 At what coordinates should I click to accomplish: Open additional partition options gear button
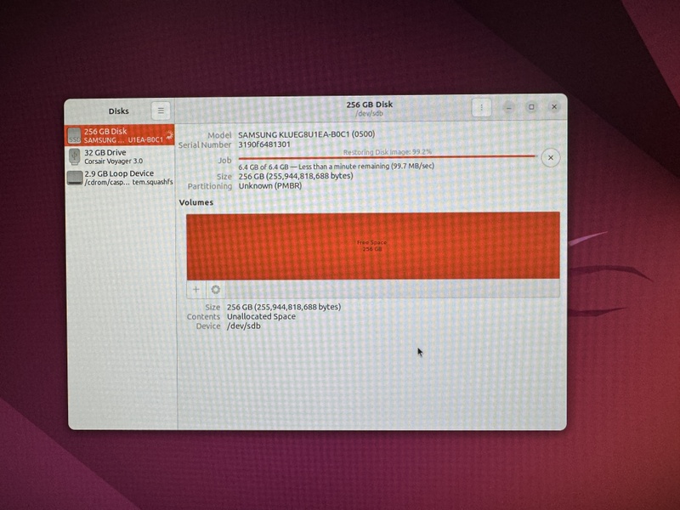click(216, 289)
